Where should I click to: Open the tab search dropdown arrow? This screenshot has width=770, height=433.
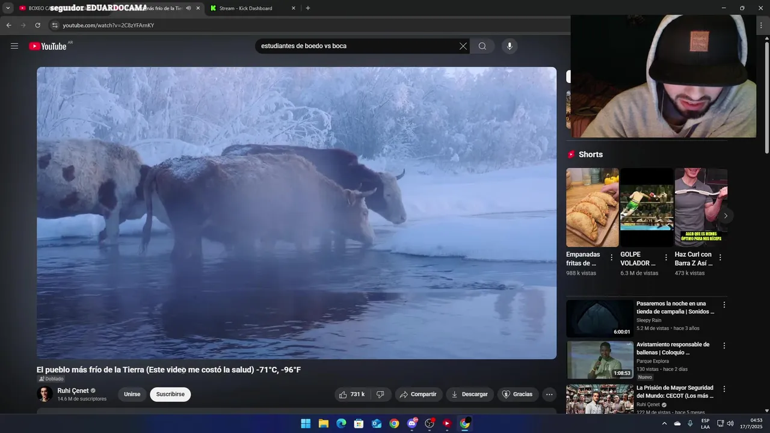[8, 8]
